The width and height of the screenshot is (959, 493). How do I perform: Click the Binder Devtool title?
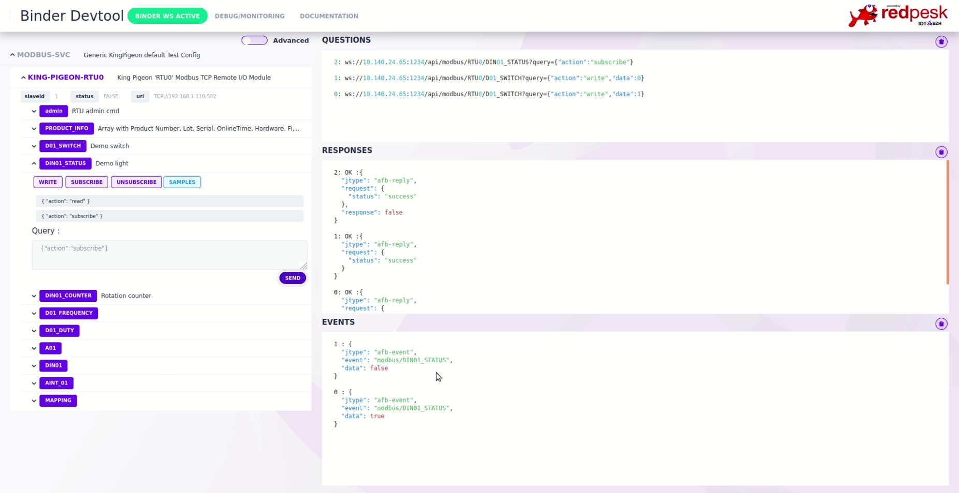[72, 16]
